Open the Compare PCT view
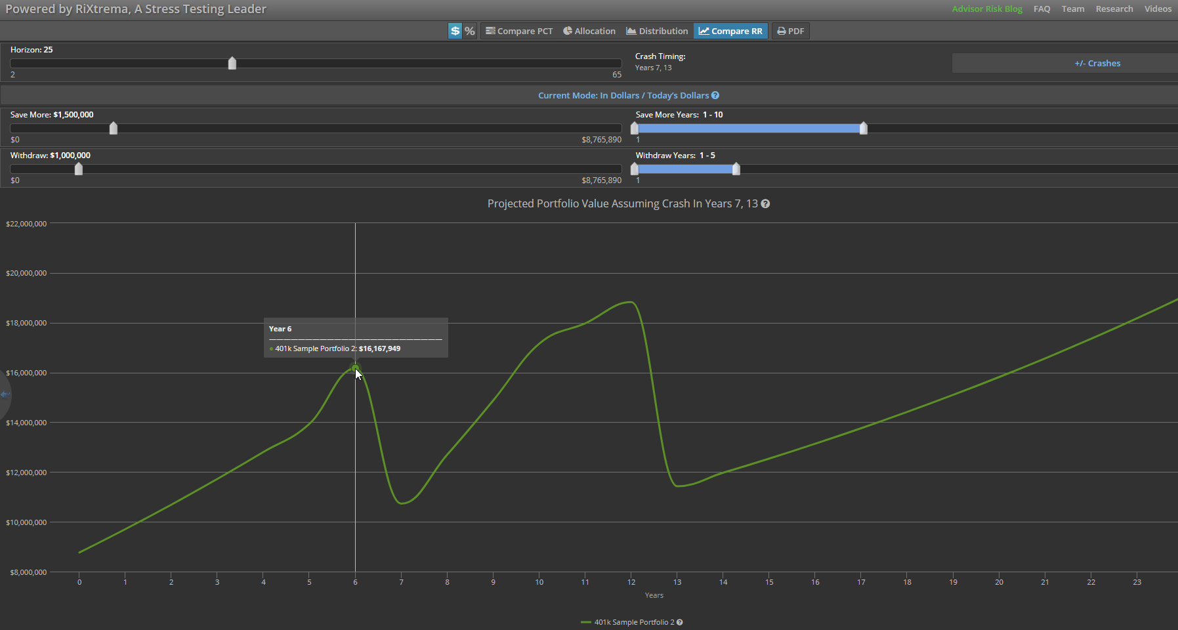Screen dimensions: 1178x630 pyautogui.click(x=519, y=31)
